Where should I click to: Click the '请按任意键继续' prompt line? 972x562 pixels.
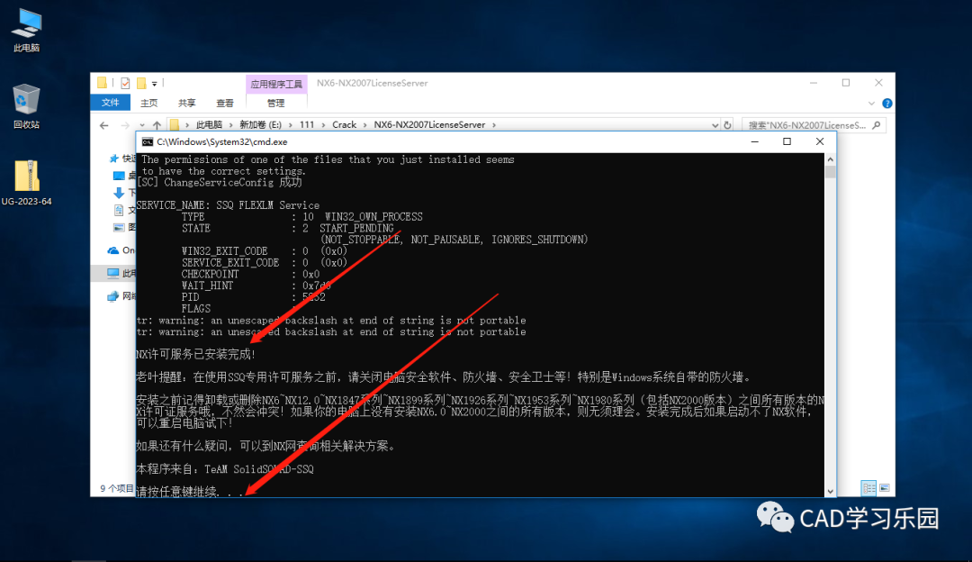[190, 492]
